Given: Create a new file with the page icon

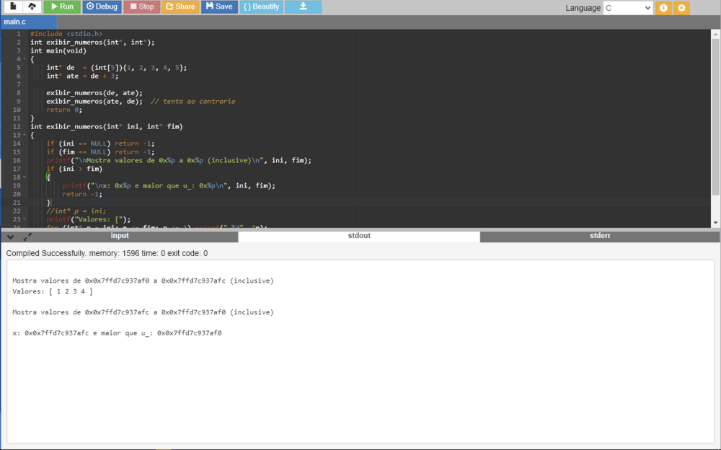Looking at the screenshot, I should [13, 6].
